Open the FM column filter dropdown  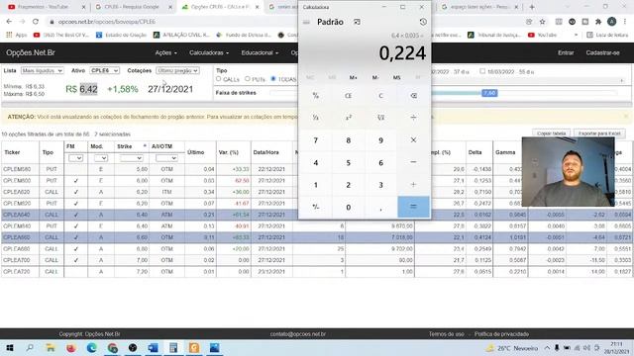coord(75,158)
